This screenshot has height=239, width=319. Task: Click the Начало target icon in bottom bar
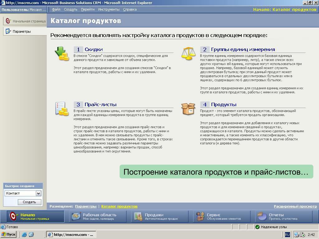pyautogui.click(x=14, y=217)
